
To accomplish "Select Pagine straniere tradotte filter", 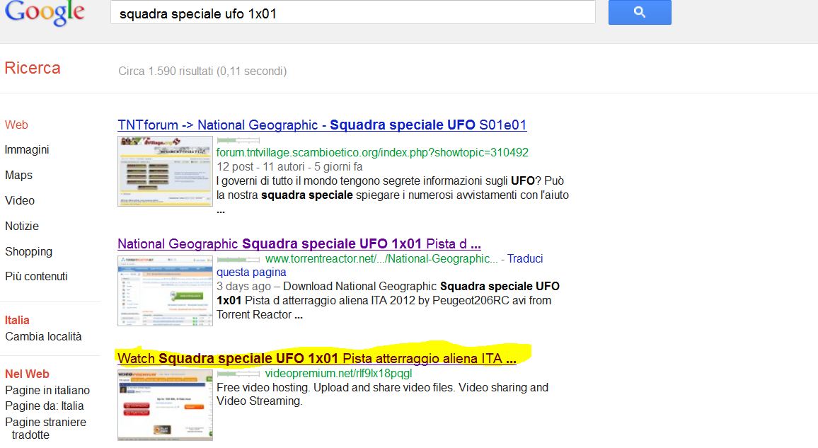I will [46, 428].
